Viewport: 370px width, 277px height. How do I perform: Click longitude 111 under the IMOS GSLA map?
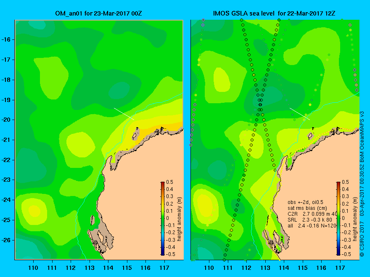[228, 268]
